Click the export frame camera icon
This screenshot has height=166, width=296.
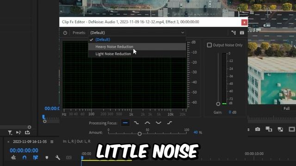click(x=258, y=129)
